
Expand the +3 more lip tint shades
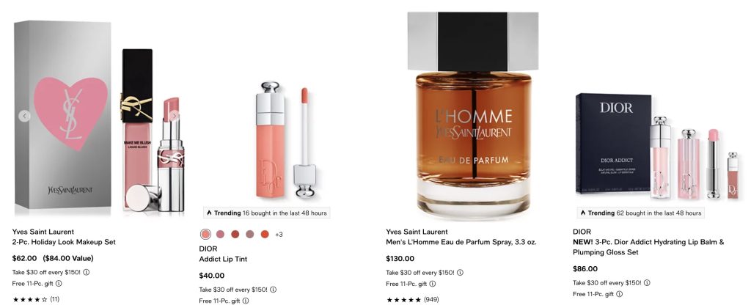[279, 234]
